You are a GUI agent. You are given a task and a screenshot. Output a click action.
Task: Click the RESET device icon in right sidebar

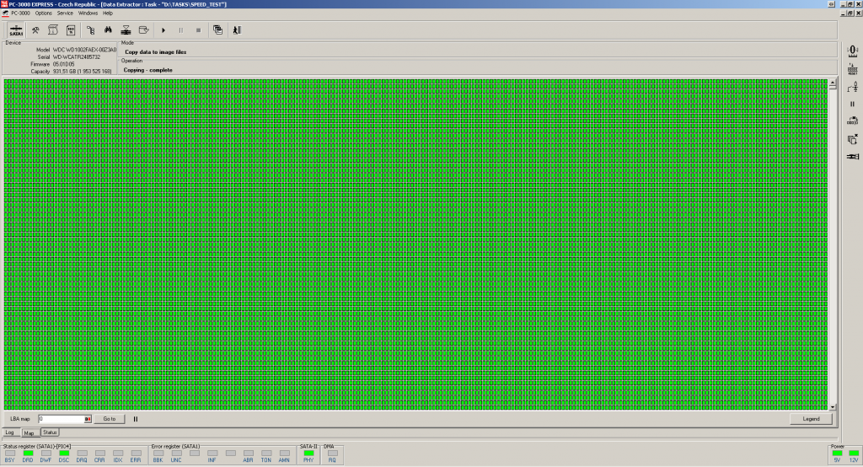click(x=853, y=69)
